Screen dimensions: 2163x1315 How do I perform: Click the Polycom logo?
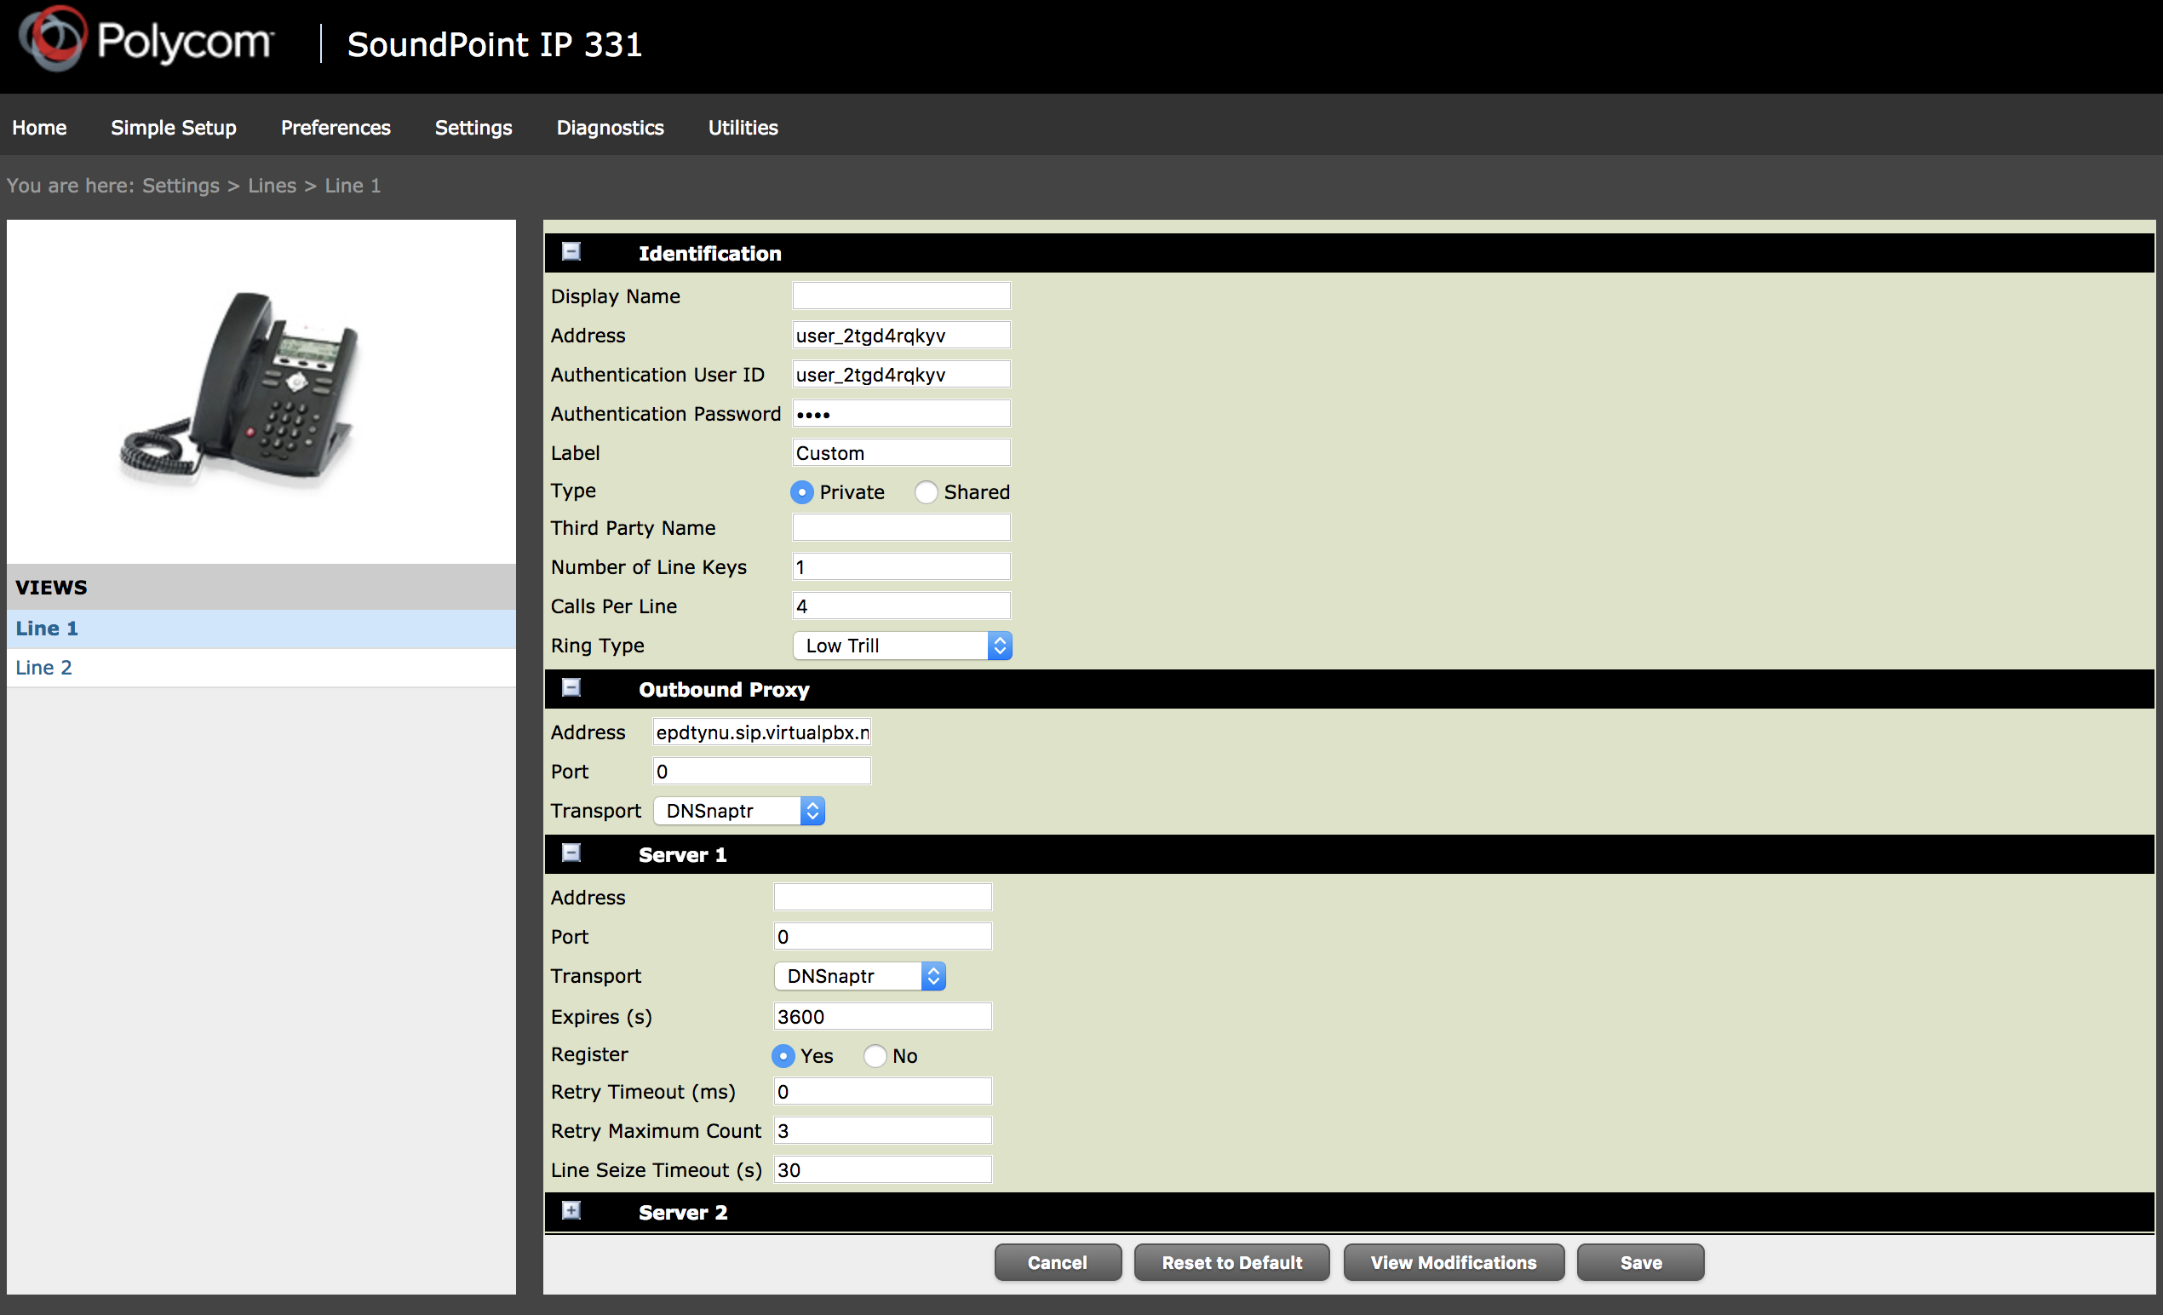(146, 39)
